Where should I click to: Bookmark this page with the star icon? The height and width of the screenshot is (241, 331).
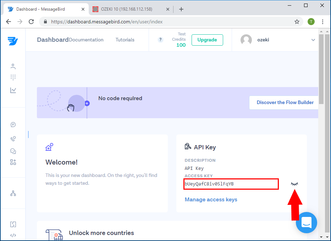point(297,22)
